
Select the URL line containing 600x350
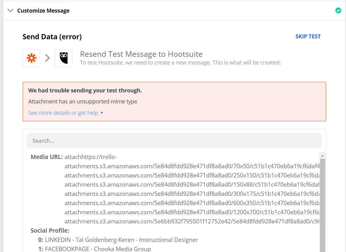click(192, 203)
